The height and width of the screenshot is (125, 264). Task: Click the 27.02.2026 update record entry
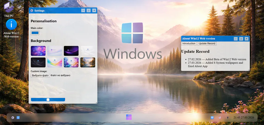click(217, 59)
